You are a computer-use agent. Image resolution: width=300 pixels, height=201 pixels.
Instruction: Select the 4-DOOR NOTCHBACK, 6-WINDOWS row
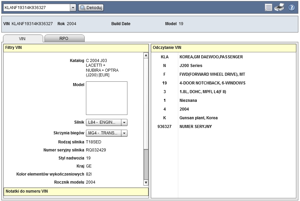[x=212, y=83]
